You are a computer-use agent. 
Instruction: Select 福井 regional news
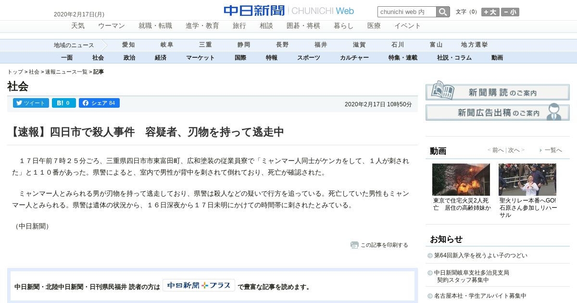pyautogui.click(x=321, y=45)
